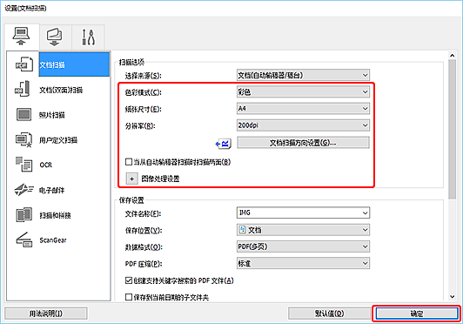
Task: Click the 文档扫描 PDF icon
Action: coord(23,64)
